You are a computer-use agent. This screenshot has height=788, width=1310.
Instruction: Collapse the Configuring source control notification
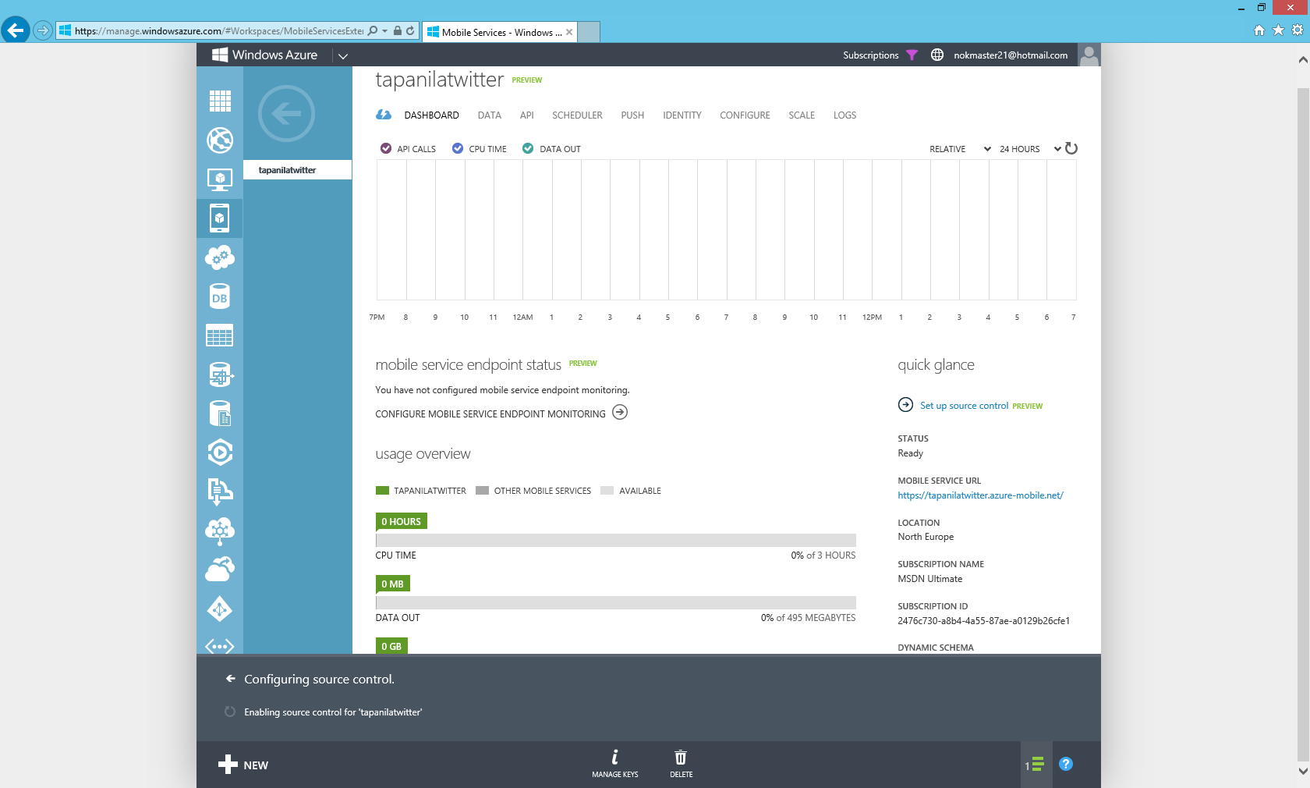pos(231,679)
